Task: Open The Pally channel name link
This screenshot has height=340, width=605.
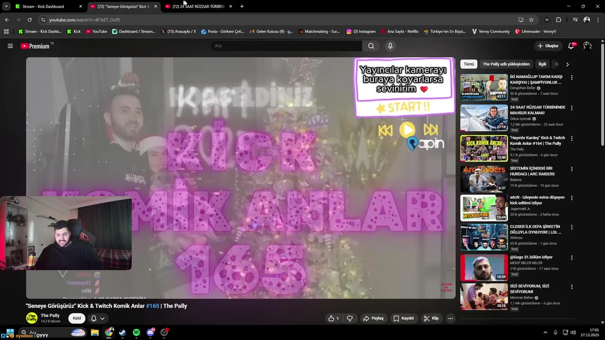Action: coord(50,315)
